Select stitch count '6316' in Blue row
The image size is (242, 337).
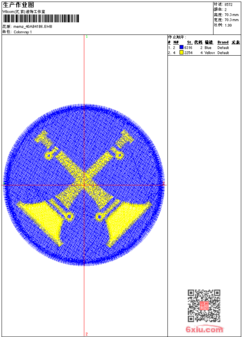tap(188, 48)
